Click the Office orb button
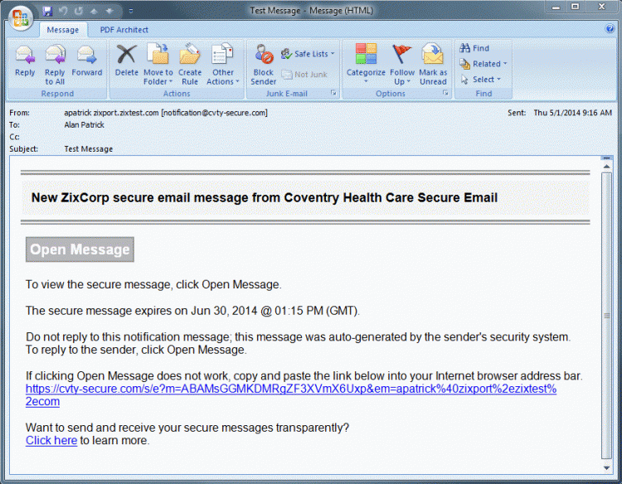 pos(21,18)
